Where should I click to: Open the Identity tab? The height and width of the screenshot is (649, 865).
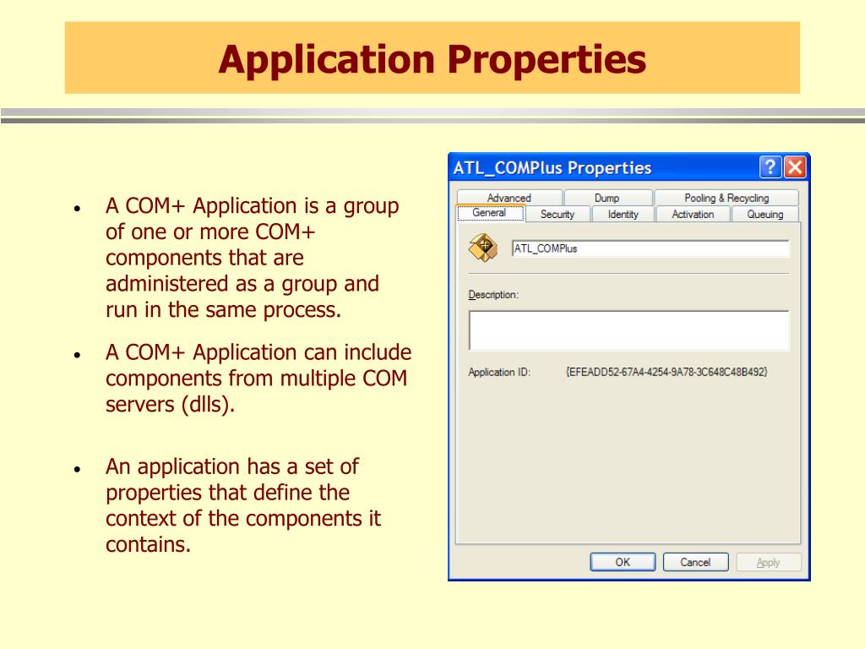(x=623, y=215)
